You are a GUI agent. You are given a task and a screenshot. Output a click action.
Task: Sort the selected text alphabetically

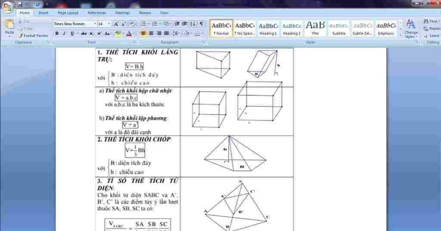pyautogui.click(x=193, y=24)
